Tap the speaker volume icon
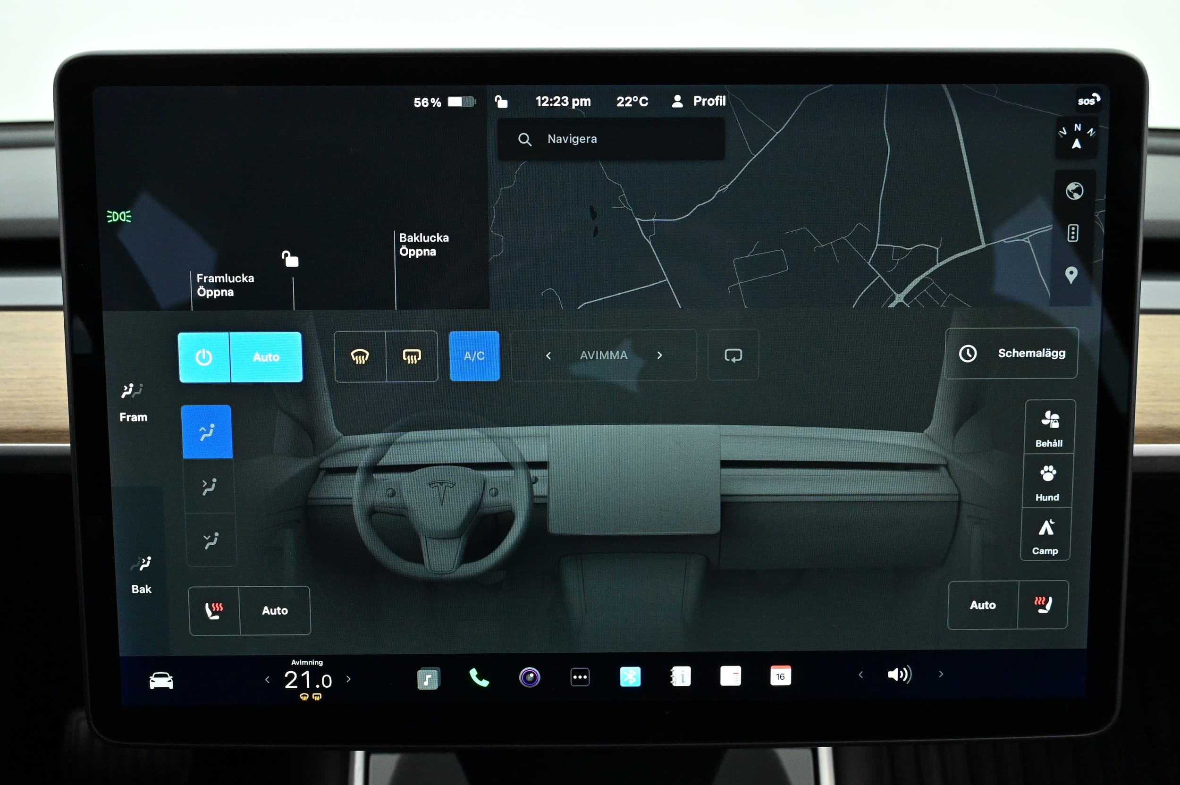1180x785 pixels. coord(899,675)
